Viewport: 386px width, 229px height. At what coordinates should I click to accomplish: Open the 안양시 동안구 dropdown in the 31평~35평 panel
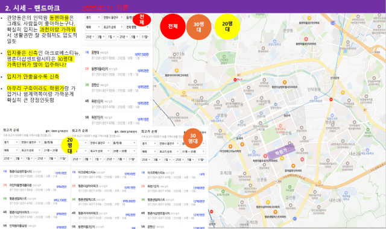[x=169, y=143]
